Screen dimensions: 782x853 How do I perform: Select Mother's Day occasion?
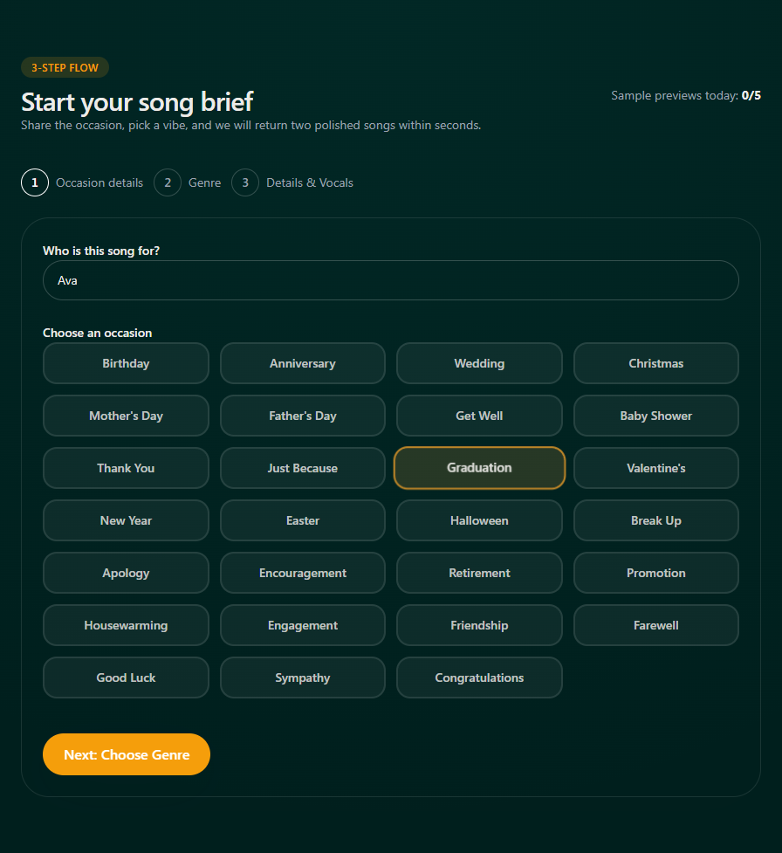click(x=126, y=416)
